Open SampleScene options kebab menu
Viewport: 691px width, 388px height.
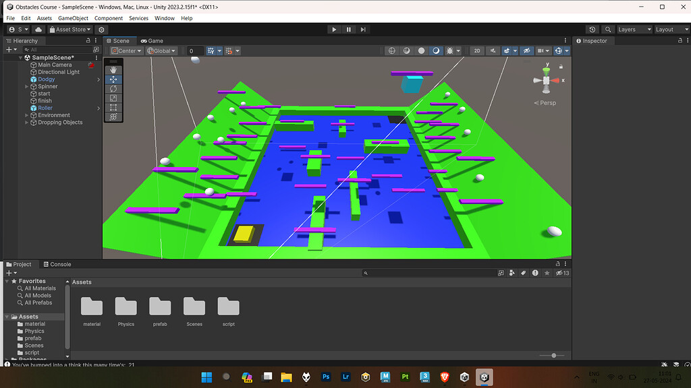[x=96, y=58]
